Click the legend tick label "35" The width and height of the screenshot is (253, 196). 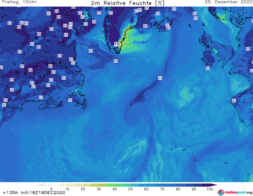99,189
